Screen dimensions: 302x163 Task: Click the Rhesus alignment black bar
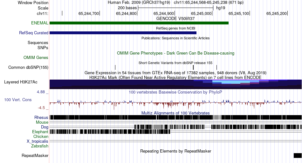coord(176,117)
